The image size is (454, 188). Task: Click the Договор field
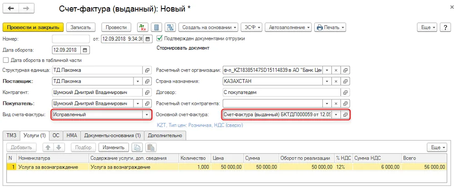281,92
